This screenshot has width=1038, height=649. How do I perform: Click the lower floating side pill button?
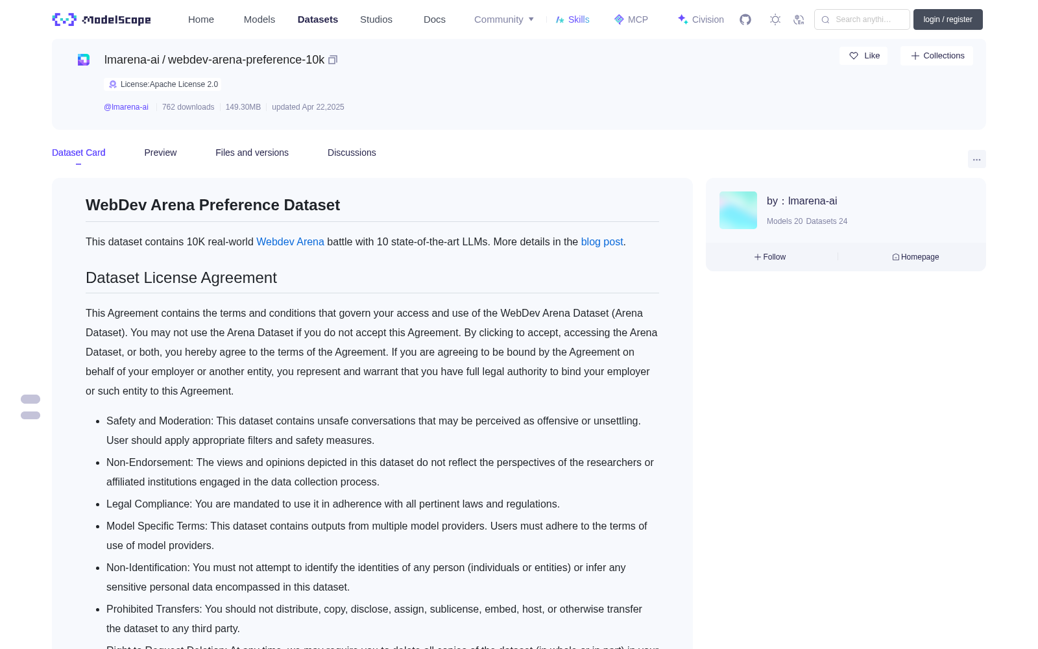click(30, 415)
